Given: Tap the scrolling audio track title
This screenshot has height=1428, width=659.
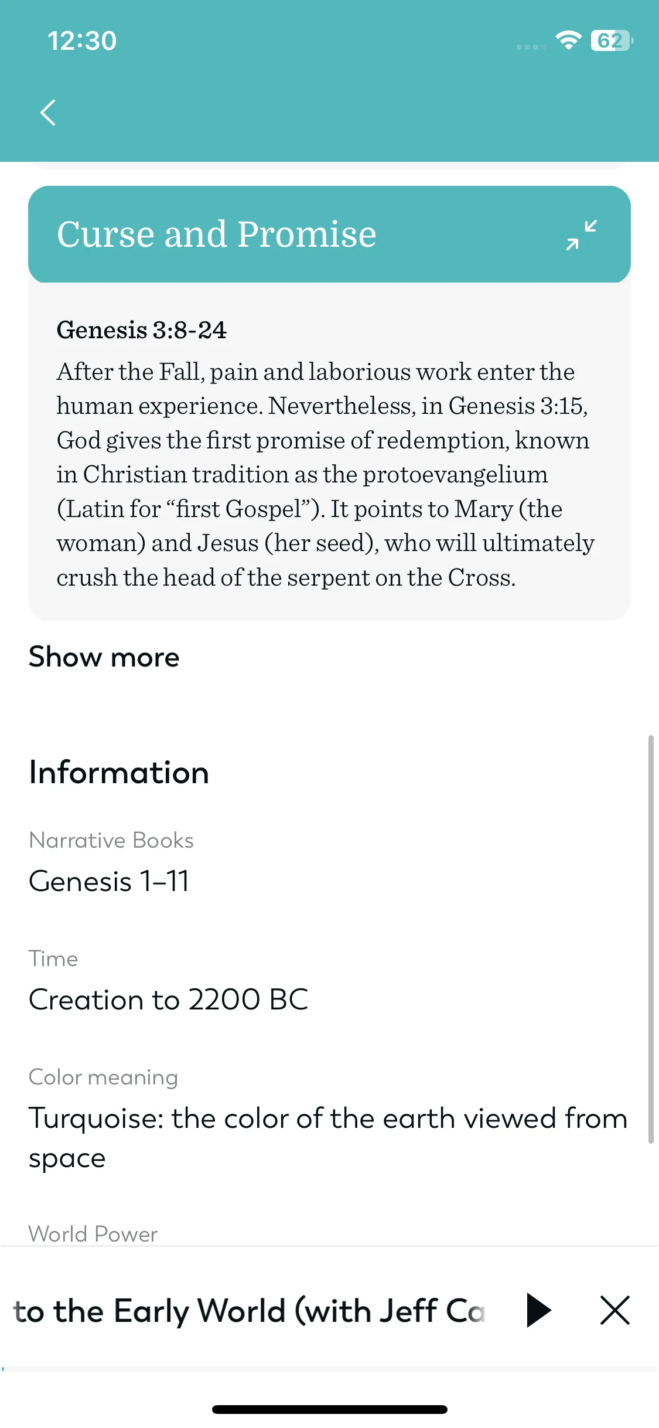Looking at the screenshot, I should click(249, 1311).
